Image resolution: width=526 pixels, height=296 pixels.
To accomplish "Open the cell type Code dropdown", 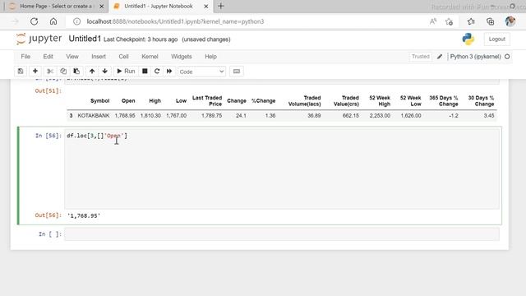I will coord(201,72).
